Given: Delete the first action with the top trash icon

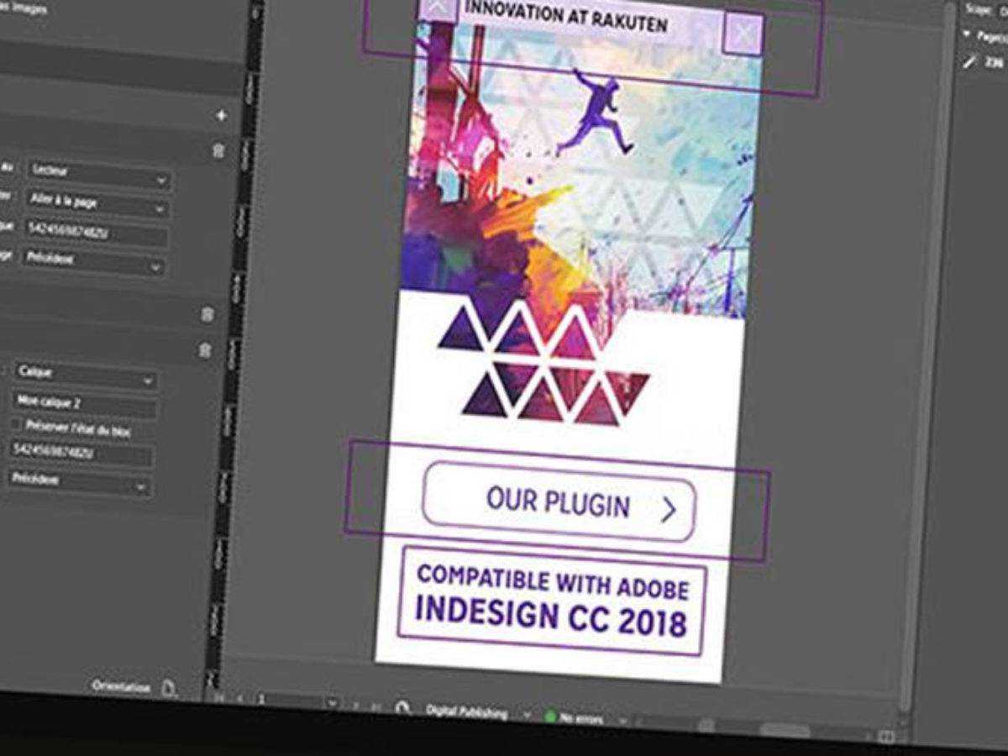Looking at the screenshot, I should coord(218,151).
